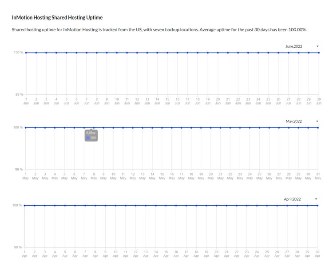Screen dimensions: 333x276
Task: Click the data point for 30 Apr
Action: [317, 206]
